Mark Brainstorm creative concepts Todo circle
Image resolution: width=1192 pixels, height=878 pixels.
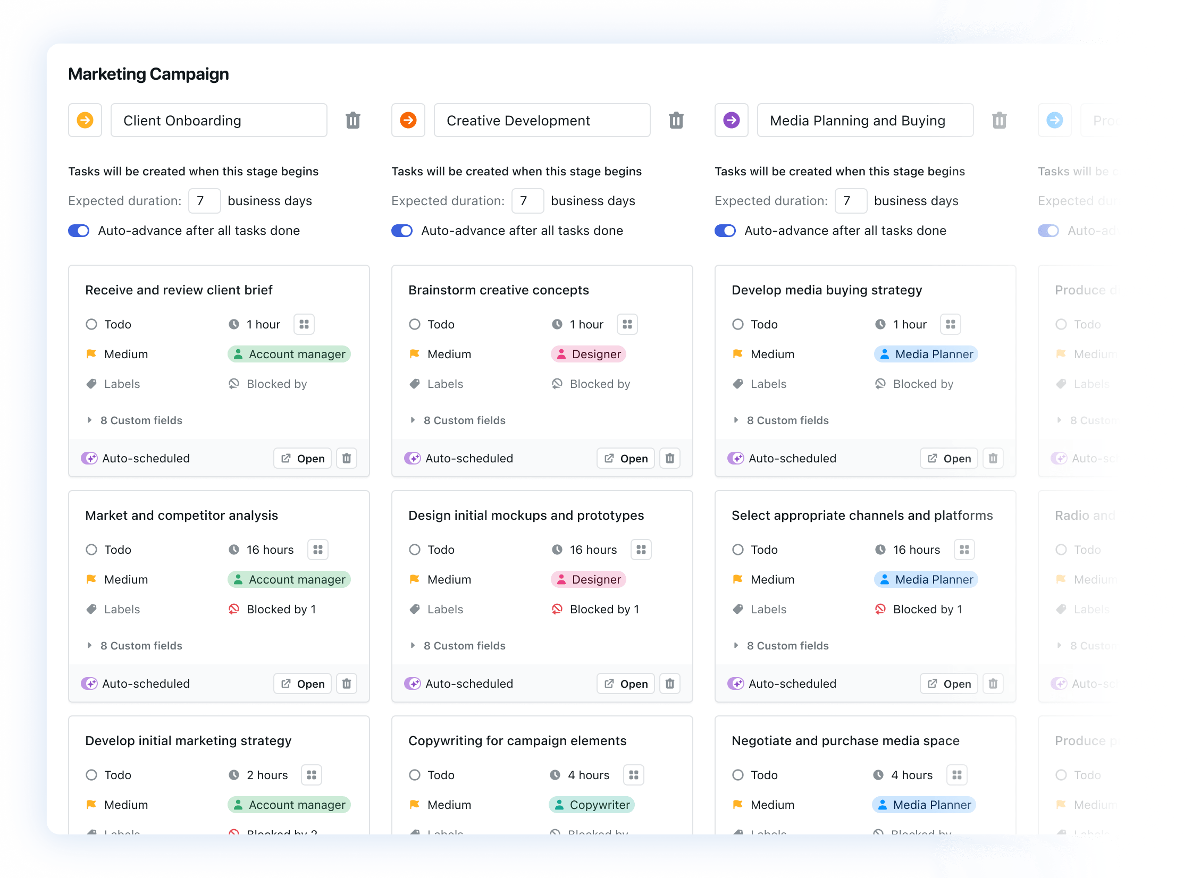click(415, 324)
